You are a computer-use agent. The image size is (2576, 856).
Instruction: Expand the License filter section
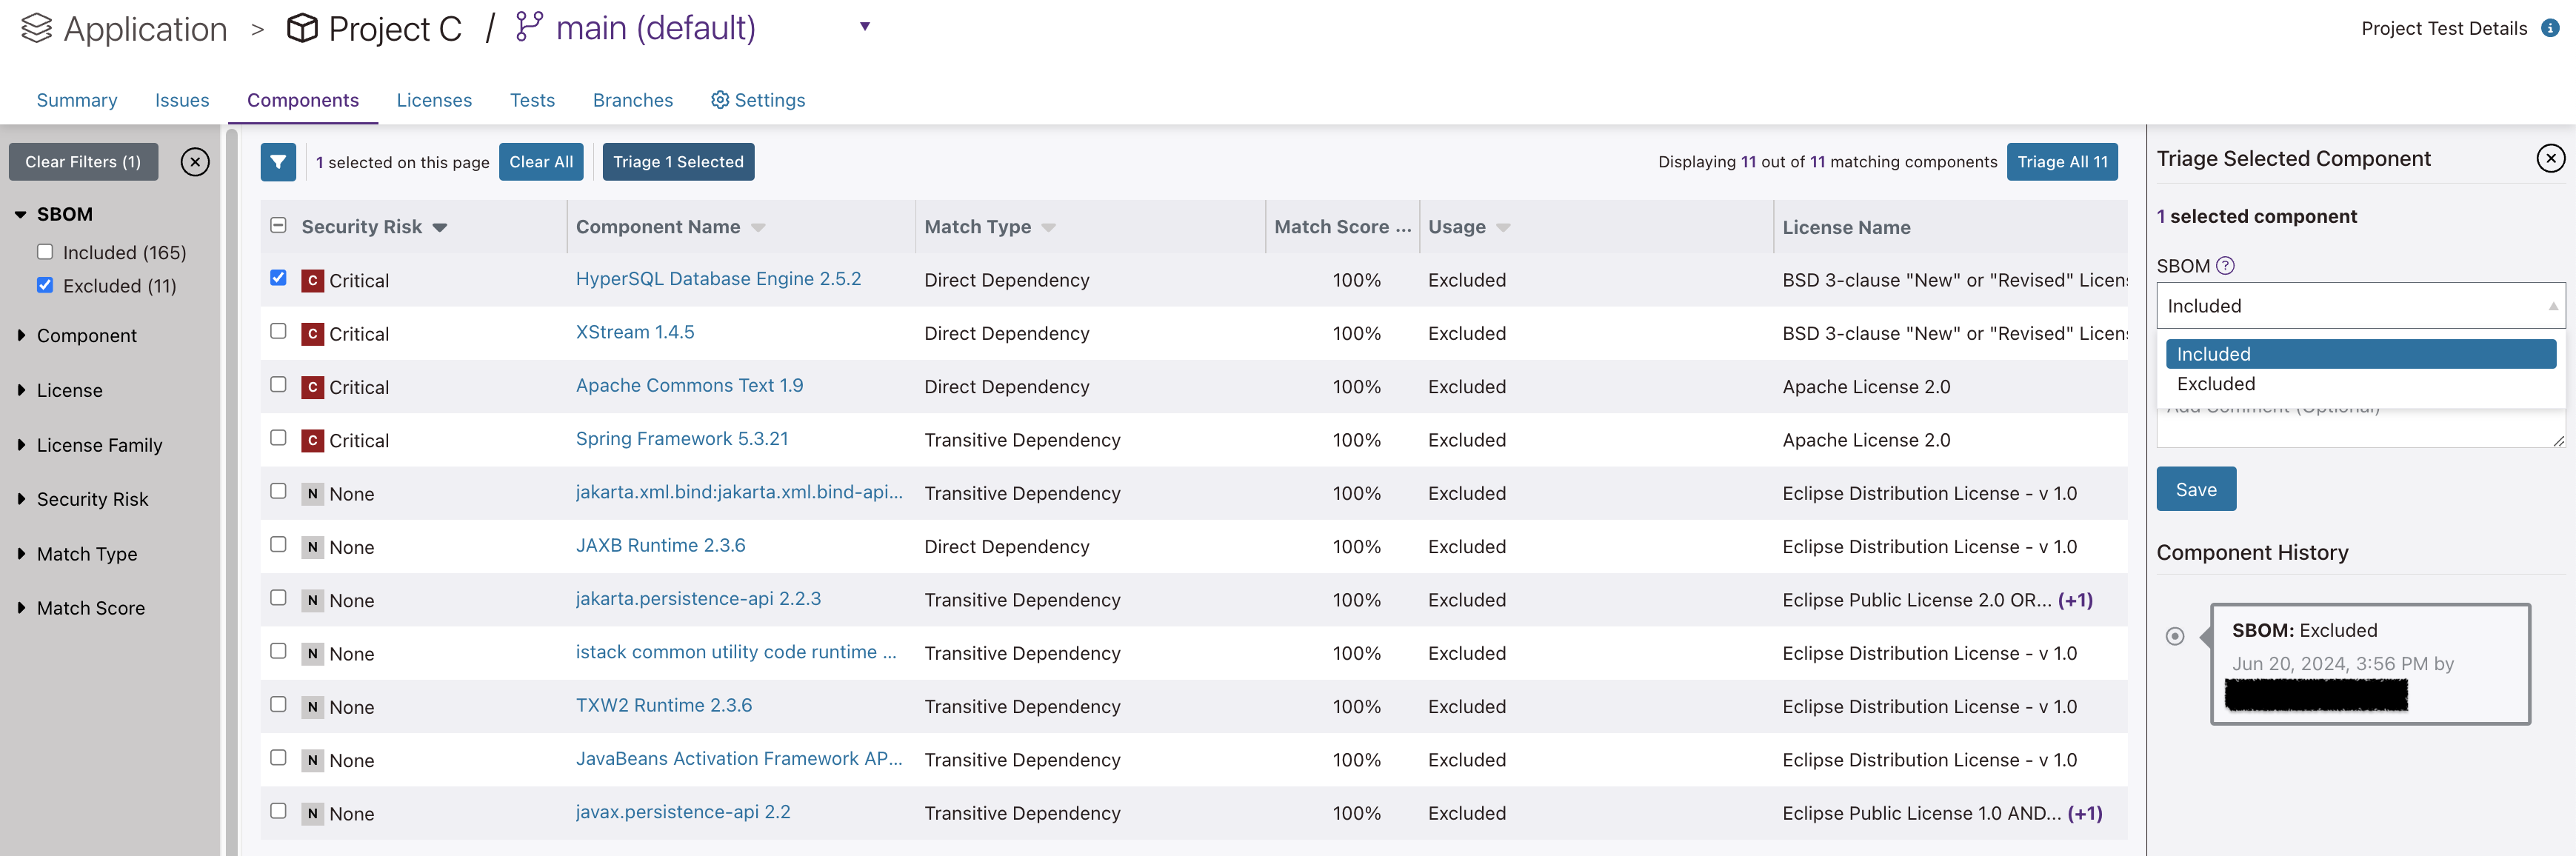[21, 390]
